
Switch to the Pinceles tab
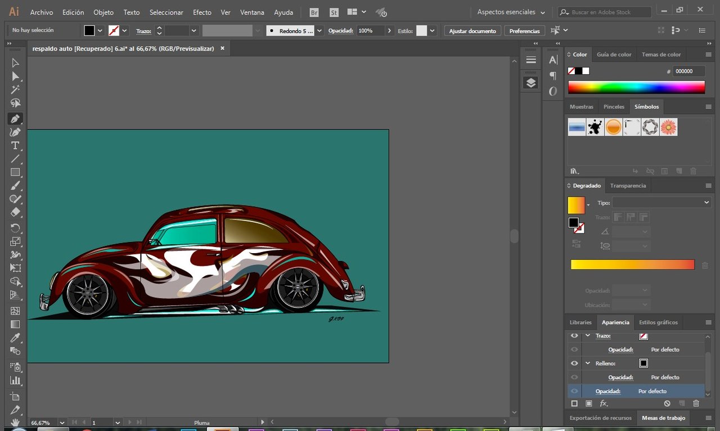click(x=614, y=106)
